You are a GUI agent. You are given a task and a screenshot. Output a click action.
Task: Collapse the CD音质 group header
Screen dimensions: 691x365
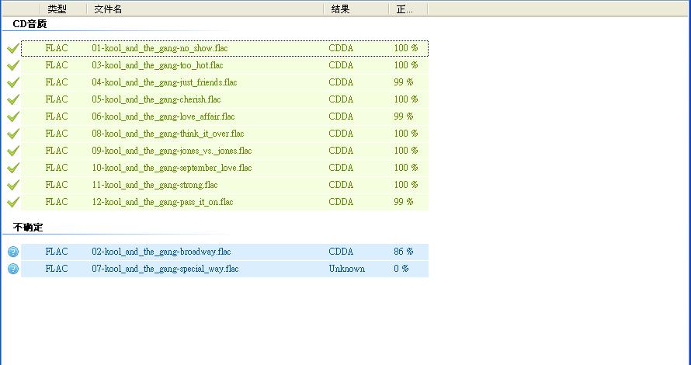point(30,24)
